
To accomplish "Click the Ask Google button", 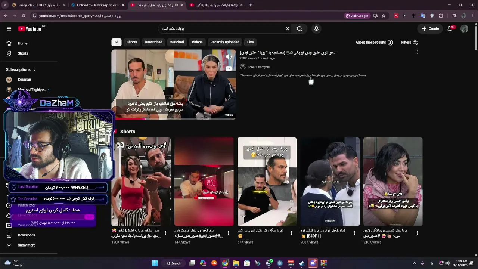I will click(x=357, y=16).
